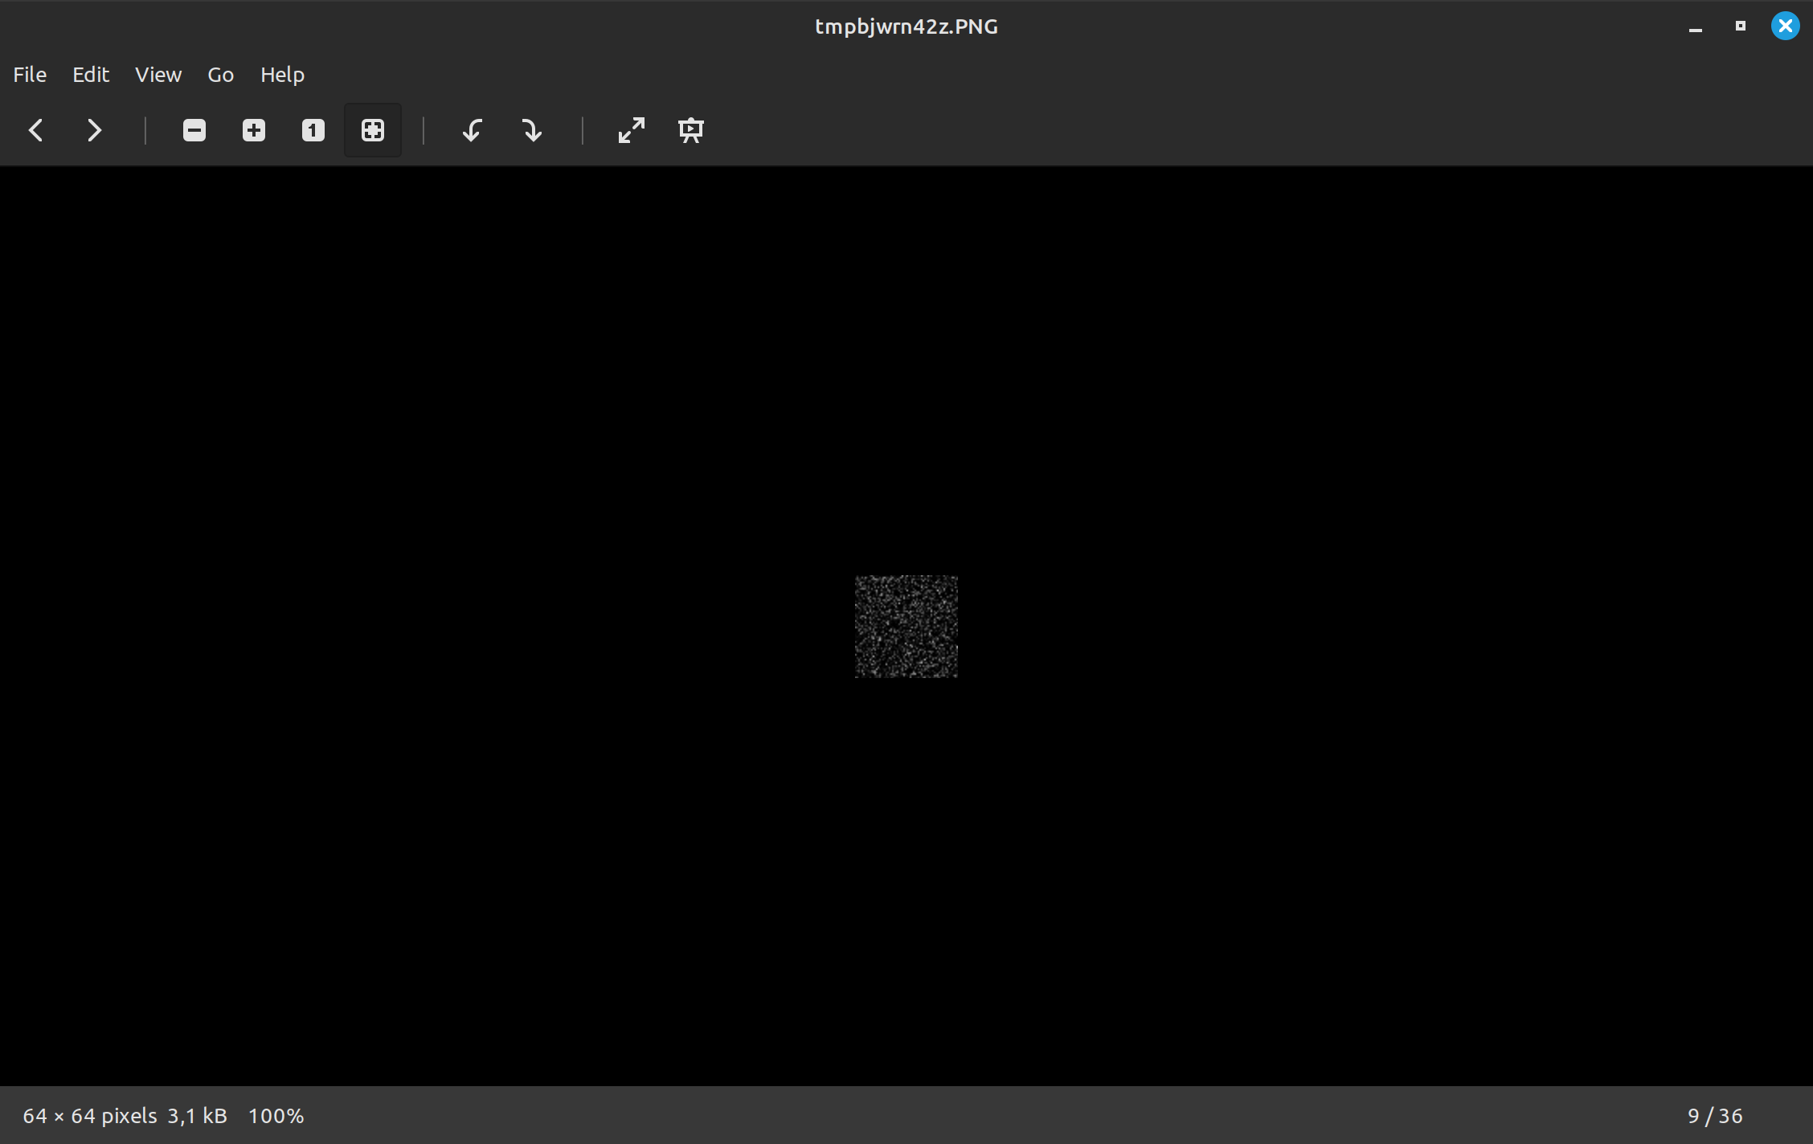Rotate the image clockwise

[x=531, y=130]
